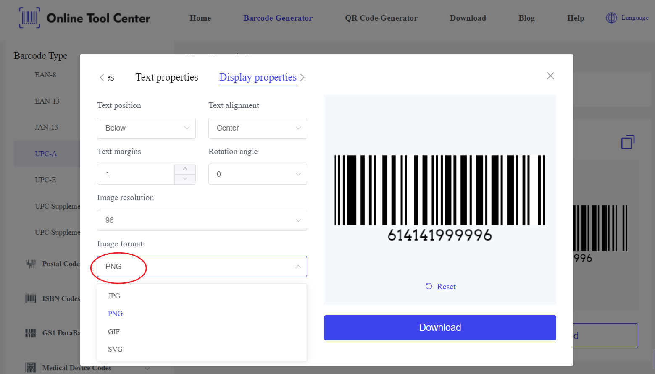The width and height of the screenshot is (655, 374).
Task: Select JAN-13 barcode type
Action: (46, 127)
